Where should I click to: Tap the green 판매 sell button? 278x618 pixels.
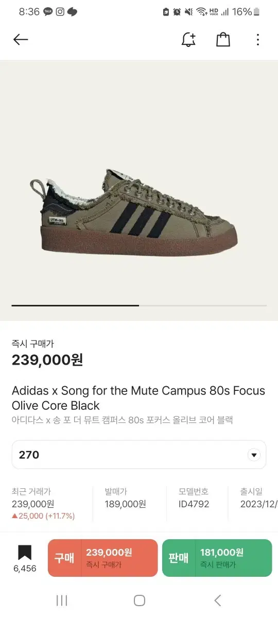[x=217, y=558]
